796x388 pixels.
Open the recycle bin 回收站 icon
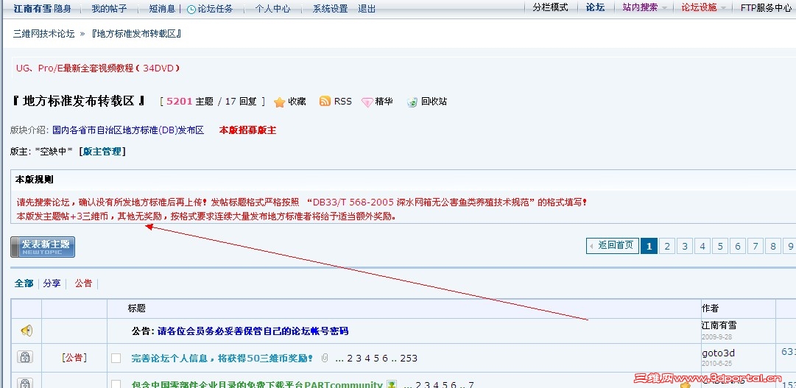pyautogui.click(x=412, y=102)
